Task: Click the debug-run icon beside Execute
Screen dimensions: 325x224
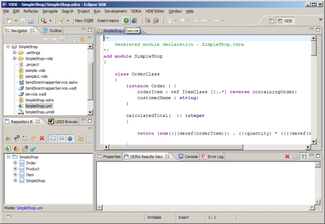Action: [134, 21]
